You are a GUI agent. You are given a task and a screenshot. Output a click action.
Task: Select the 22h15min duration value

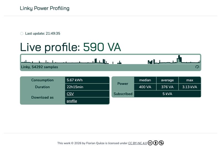point(75,87)
